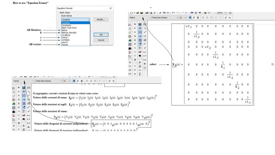The width and height of the screenshot is (275, 155).
Task: Toggle Italic in the Vector window toolbar
Action: coord(78,81)
